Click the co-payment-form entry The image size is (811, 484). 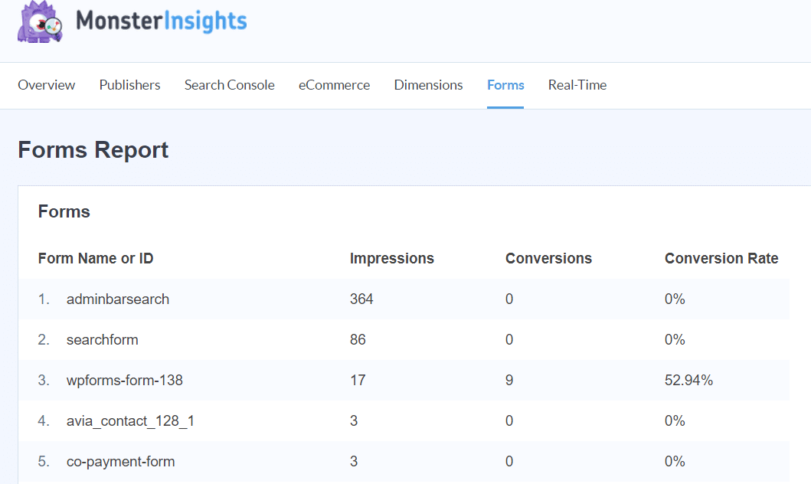pos(120,462)
